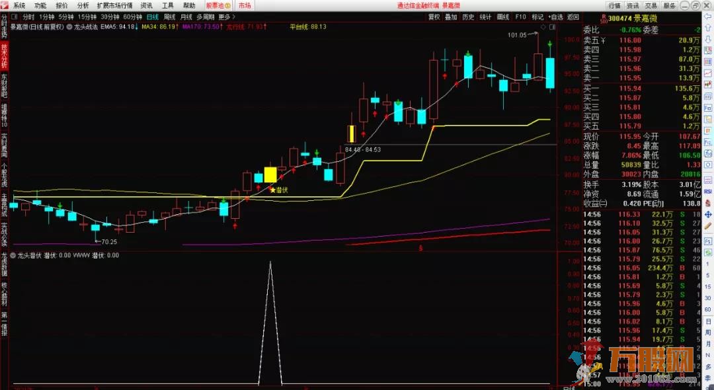
Task: Switch right toolbar period to 30 minutes
Action: (x=707, y=297)
